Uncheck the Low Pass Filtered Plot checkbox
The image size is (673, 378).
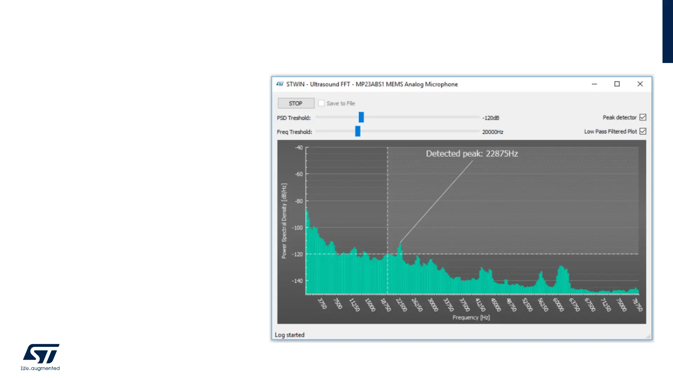pos(643,131)
